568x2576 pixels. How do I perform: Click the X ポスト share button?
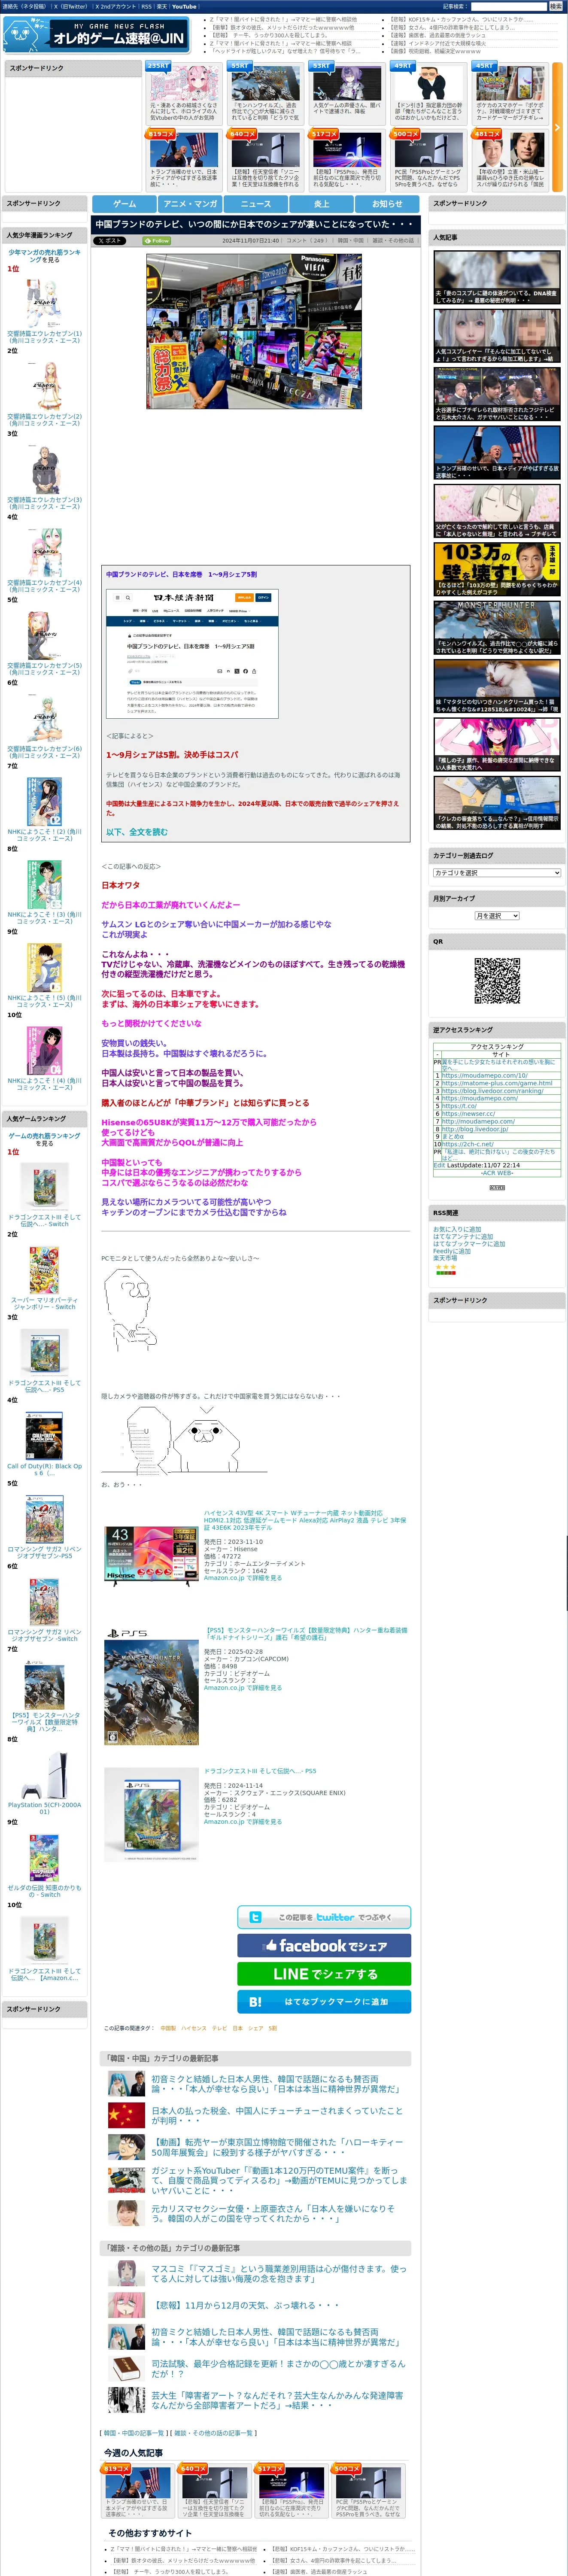[110, 241]
